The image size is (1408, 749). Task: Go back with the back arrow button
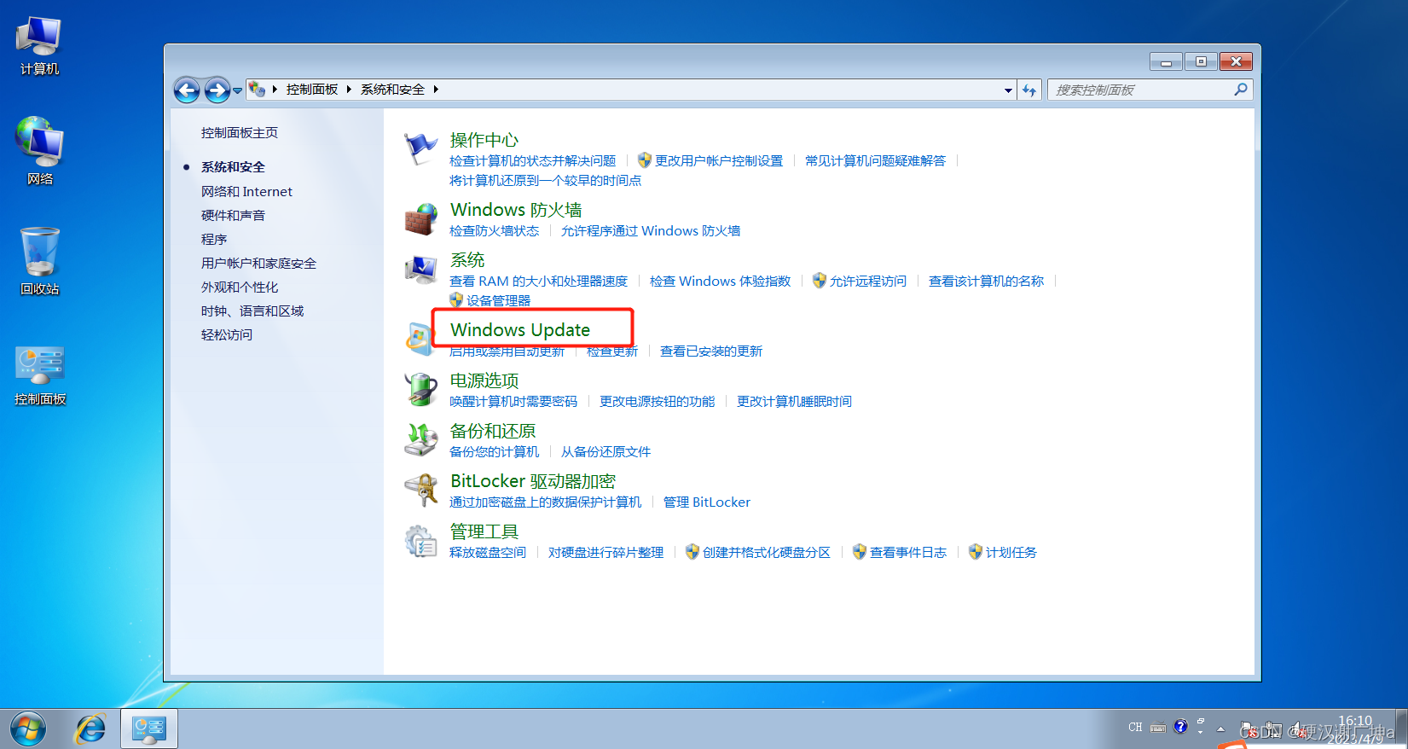[187, 90]
